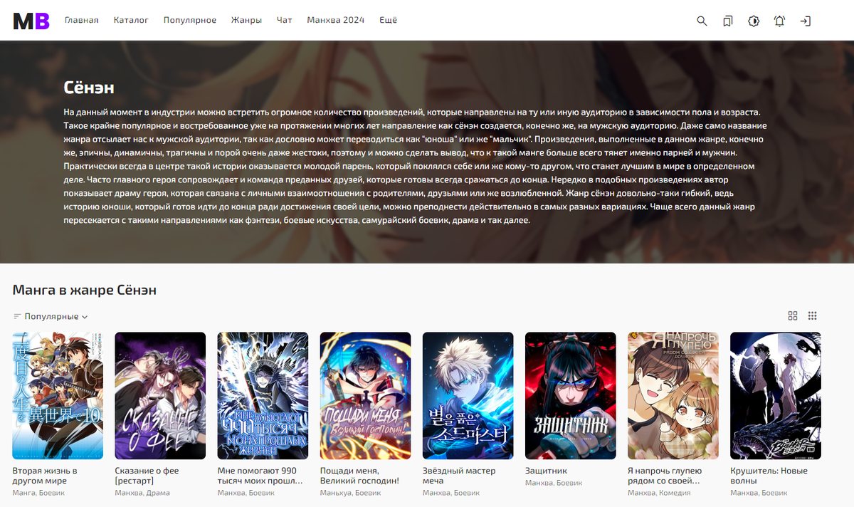Click Манхва, Комедия genre text
Screen dimensions: 854x507
[659, 493]
